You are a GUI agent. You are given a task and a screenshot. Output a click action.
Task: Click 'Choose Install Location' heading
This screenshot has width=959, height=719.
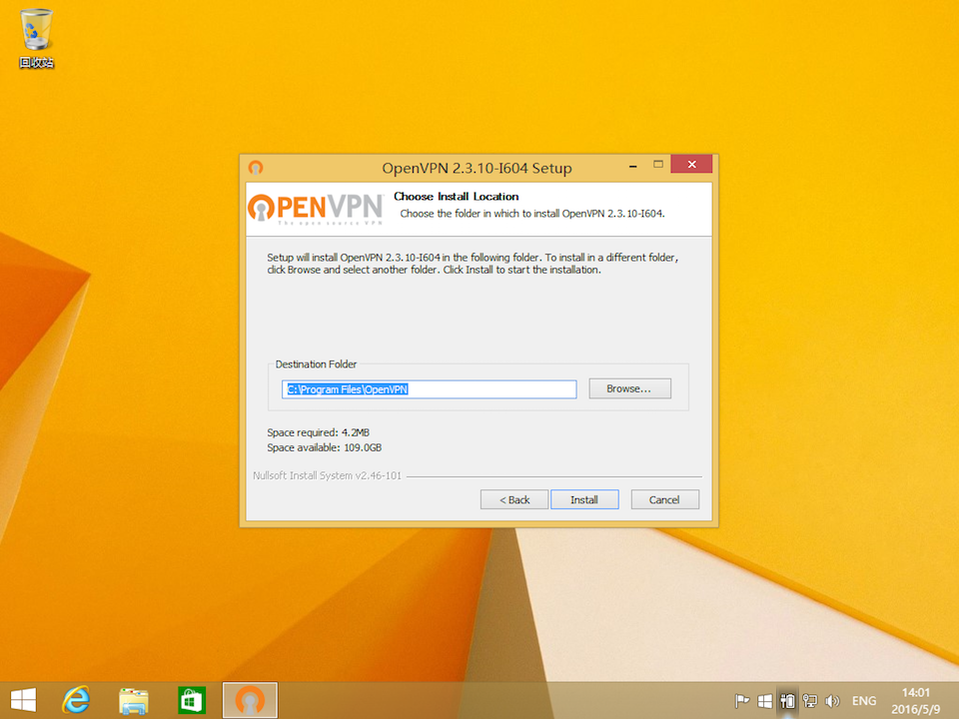click(x=456, y=197)
